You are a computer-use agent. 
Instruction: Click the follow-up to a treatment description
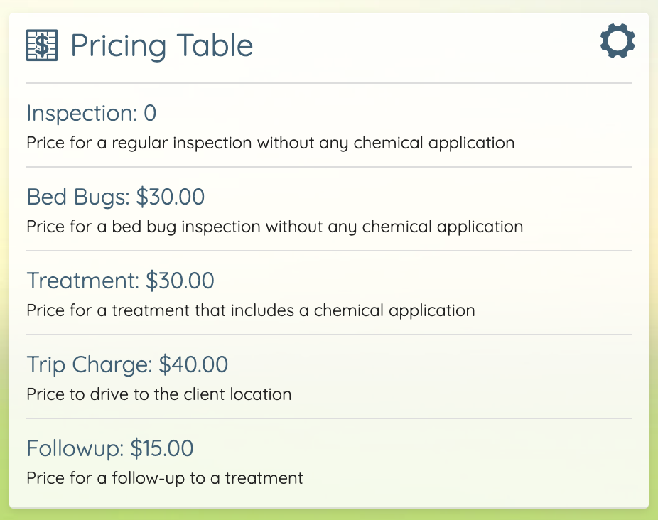tap(165, 478)
